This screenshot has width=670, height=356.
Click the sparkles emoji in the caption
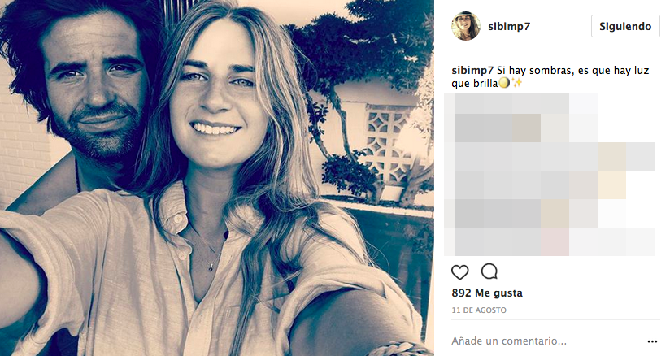tap(516, 84)
